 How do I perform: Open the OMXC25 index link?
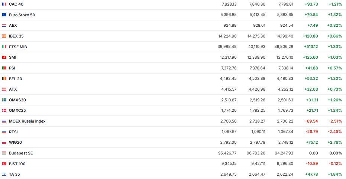[17, 110]
